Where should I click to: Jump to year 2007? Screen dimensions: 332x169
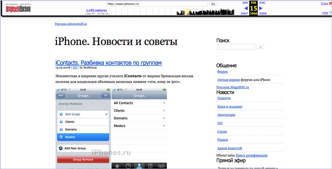pos(244,14)
